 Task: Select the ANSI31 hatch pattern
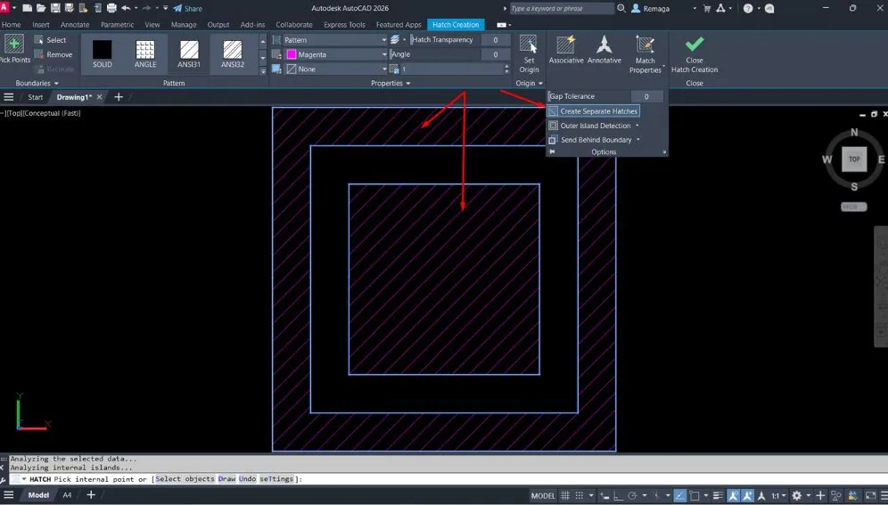(189, 52)
